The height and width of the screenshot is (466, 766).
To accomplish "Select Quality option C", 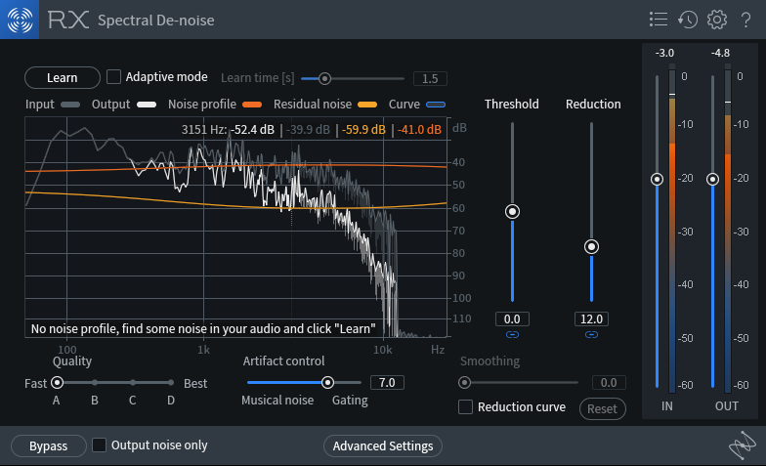I will [133, 383].
